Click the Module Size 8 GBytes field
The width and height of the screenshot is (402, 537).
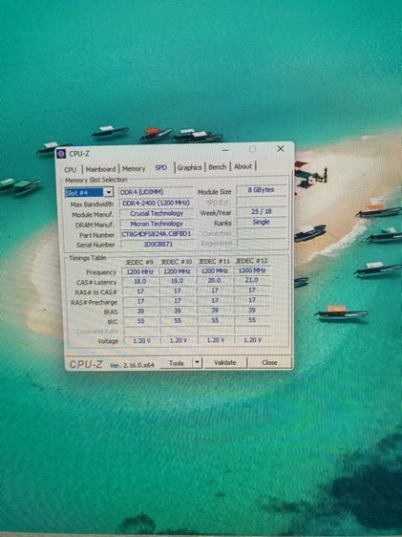coord(261,190)
